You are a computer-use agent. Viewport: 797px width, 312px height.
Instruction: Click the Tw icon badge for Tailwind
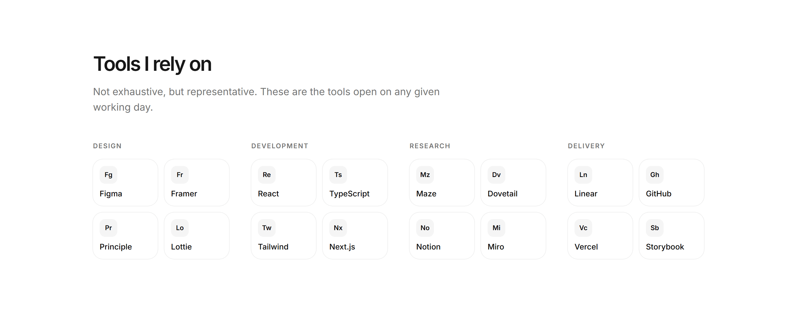click(267, 228)
